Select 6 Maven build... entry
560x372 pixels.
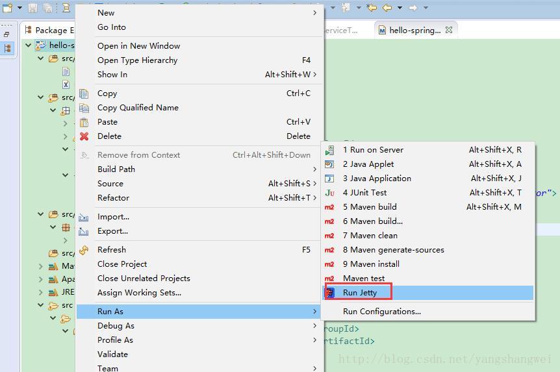tap(428, 221)
